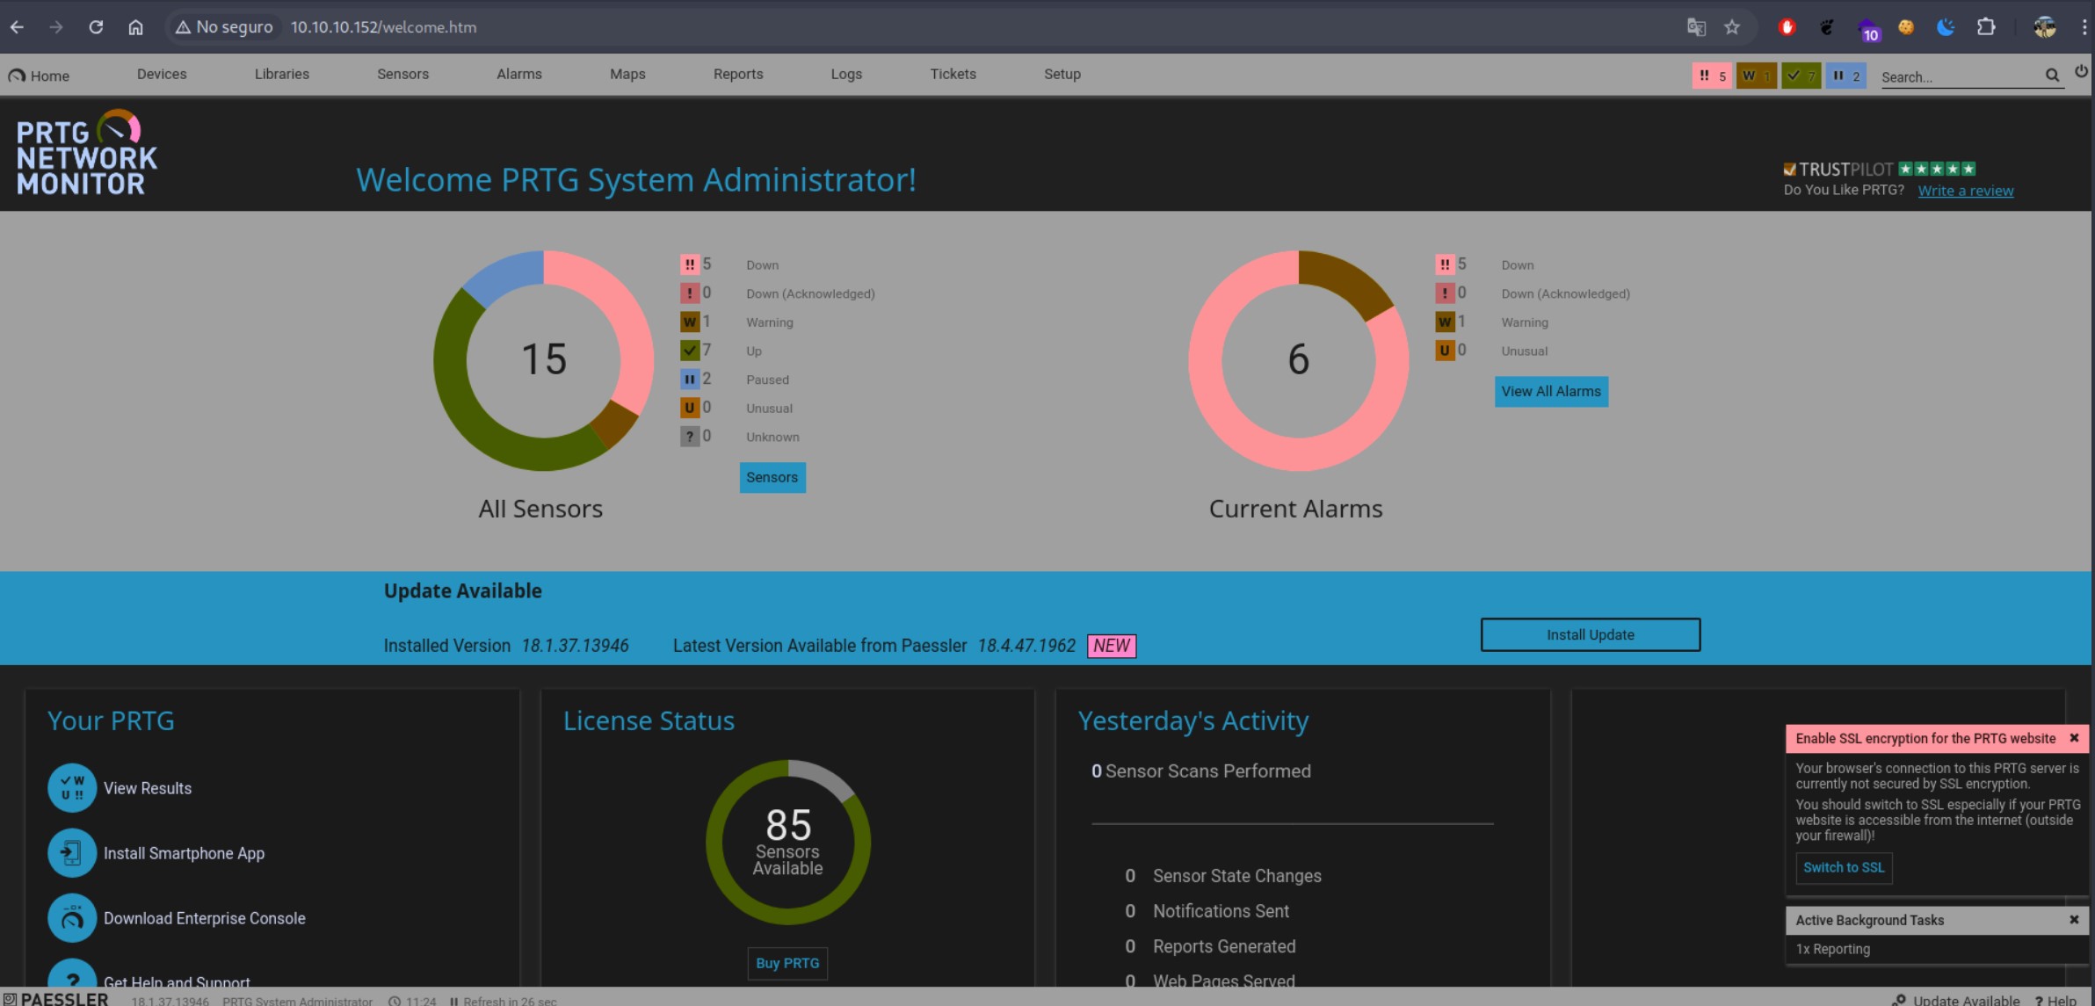This screenshot has width=2095, height=1006.
Task: Open the extension with the 10 badge
Action: click(x=1867, y=29)
